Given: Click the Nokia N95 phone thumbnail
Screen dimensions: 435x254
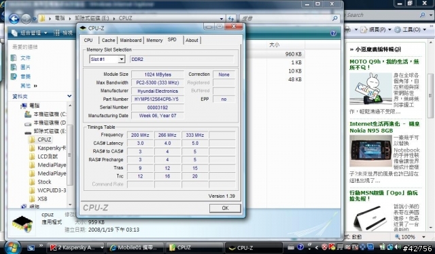Looking at the screenshot, I should click(x=370, y=151).
